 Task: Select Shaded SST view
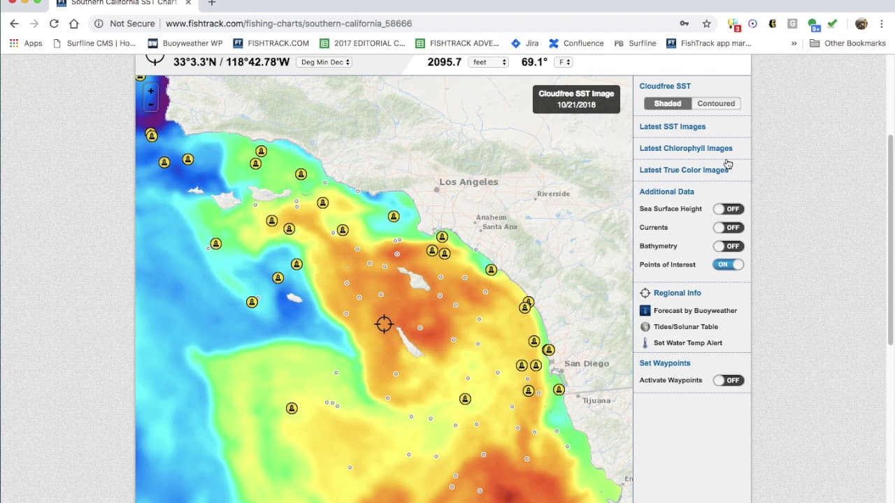[668, 103]
